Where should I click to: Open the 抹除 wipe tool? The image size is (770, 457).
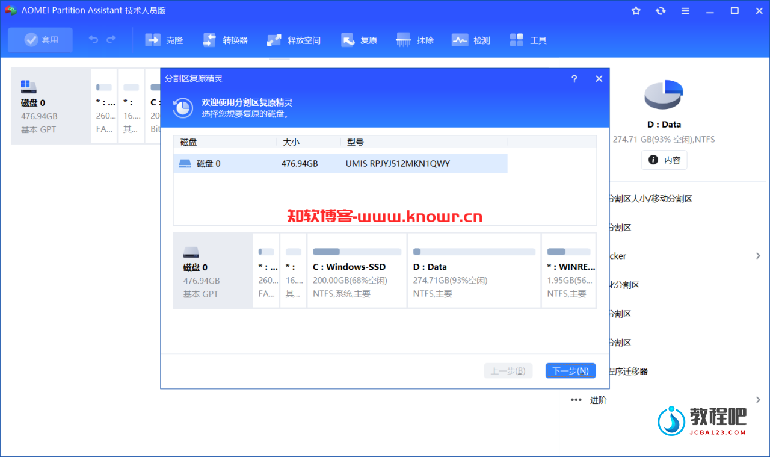[415, 40]
